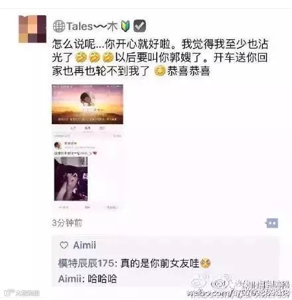This screenshot has width=292, height=300.
Task: Select the post text starting 怎么说呢
Action: pyautogui.click(x=160, y=58)
